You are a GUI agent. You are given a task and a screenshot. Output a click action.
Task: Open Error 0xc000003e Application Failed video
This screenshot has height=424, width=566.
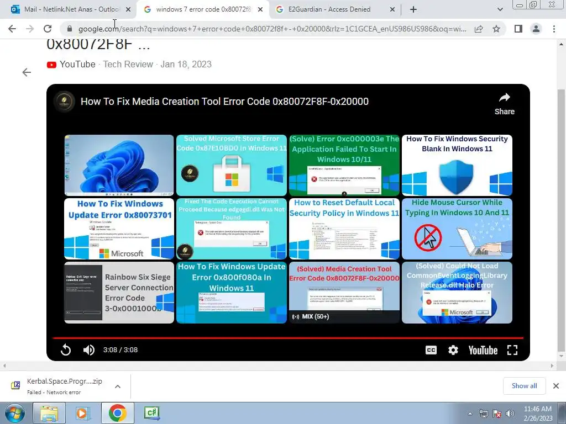coord(344,165)
